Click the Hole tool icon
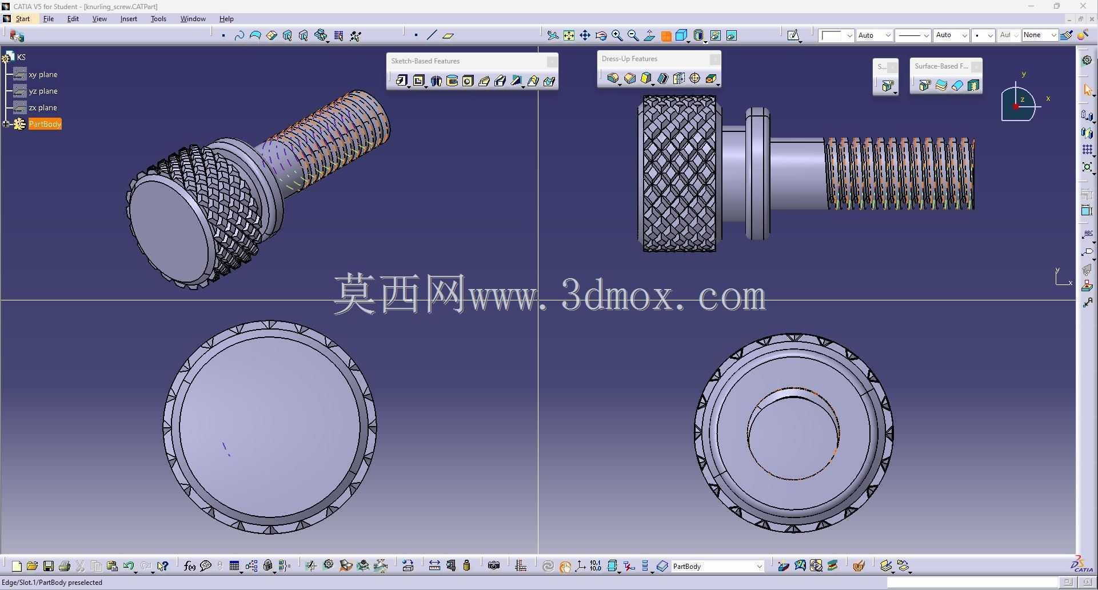 (x=468, y=81)
